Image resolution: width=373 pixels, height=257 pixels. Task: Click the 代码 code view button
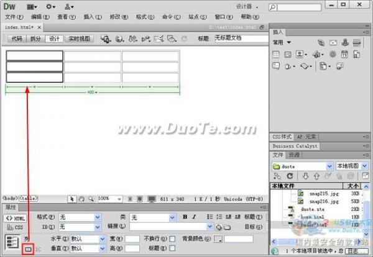pyautogui.click(x=17, y=38)
